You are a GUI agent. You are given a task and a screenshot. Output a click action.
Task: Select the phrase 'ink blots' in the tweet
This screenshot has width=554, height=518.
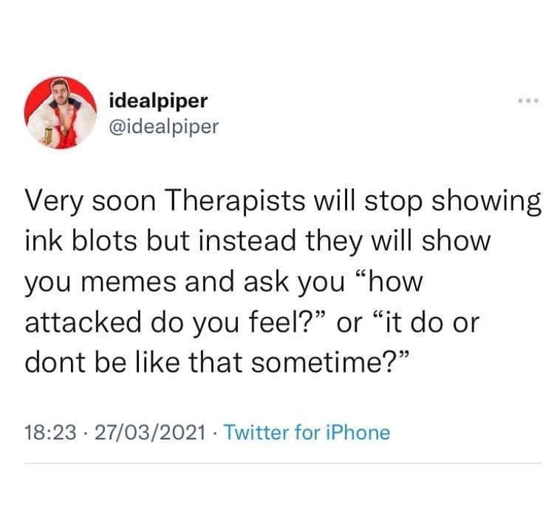click(81, 242)
